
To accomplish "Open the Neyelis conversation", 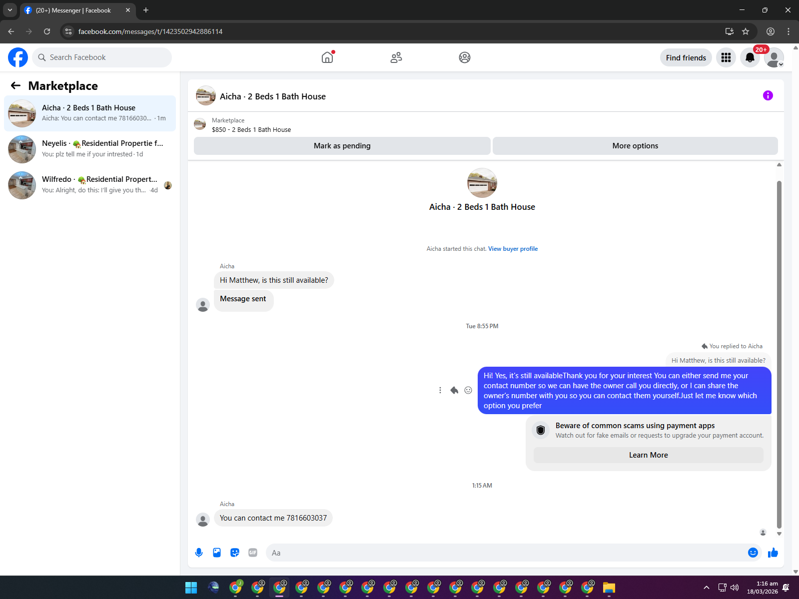I will click(90, 149).
